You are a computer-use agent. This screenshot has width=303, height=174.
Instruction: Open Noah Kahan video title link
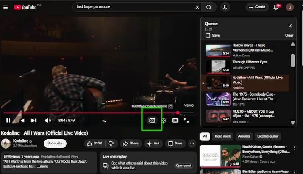[x=266, y=149]
